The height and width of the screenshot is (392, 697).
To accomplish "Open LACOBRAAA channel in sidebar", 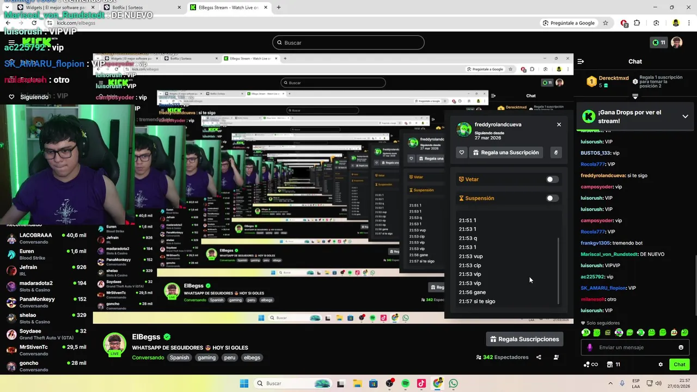I will pos(46,238).
